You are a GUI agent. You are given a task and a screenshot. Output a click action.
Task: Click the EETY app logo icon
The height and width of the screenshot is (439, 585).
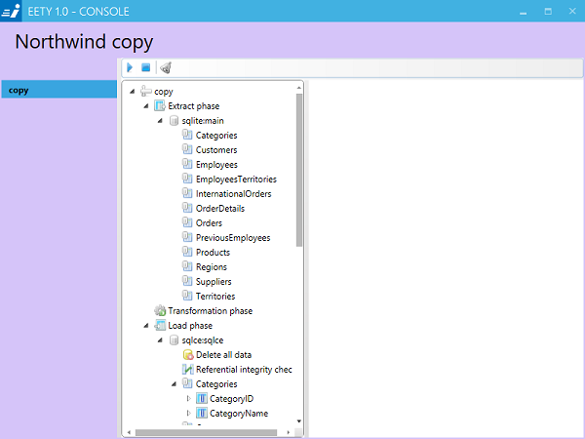(x=11, y=11)
